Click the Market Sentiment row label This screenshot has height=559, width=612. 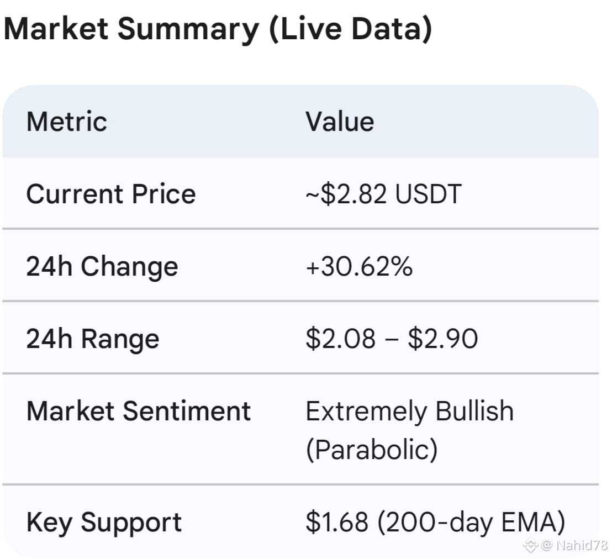pos(139,411)
